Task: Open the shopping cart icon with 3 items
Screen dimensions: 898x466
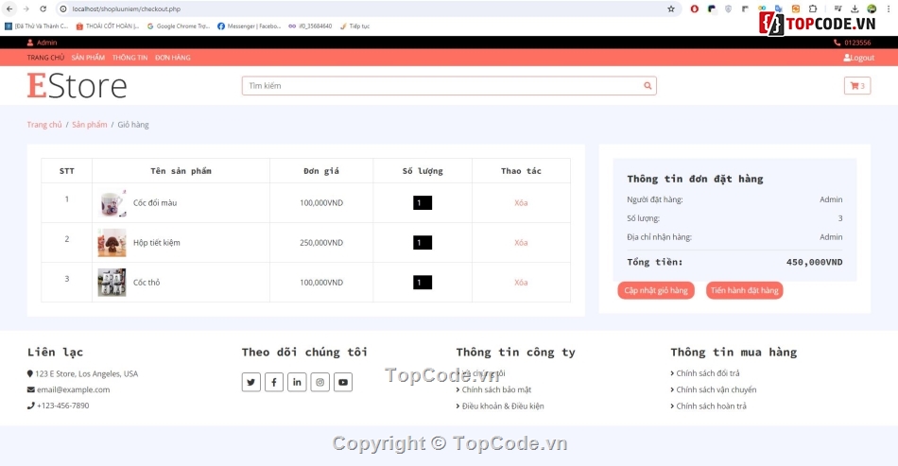Action: tap(856, 86)
